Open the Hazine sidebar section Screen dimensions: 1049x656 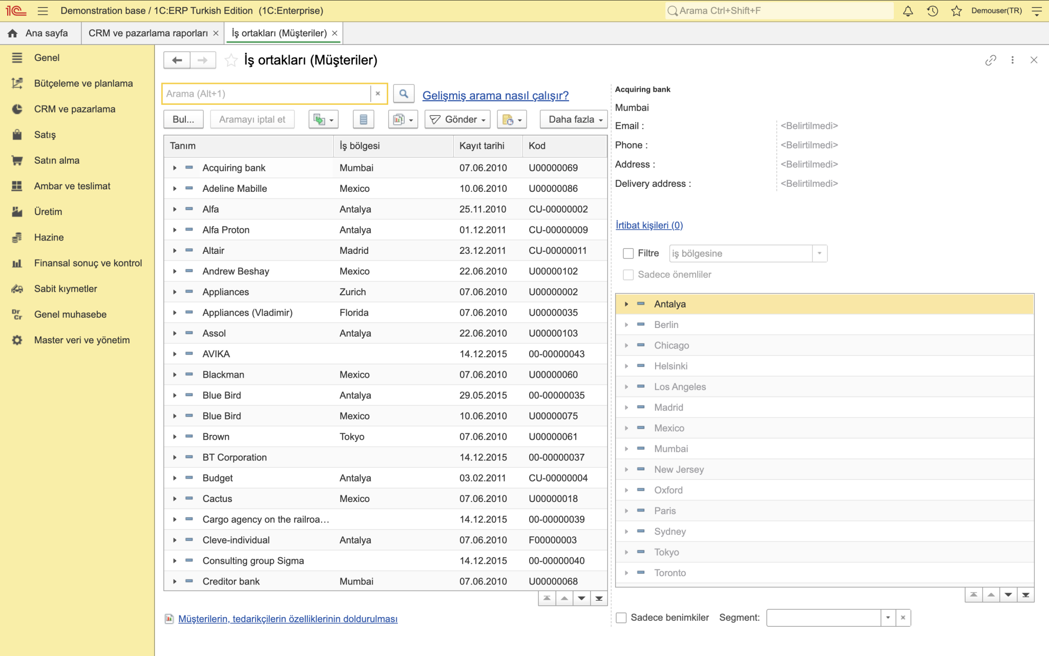coord(49,237)
